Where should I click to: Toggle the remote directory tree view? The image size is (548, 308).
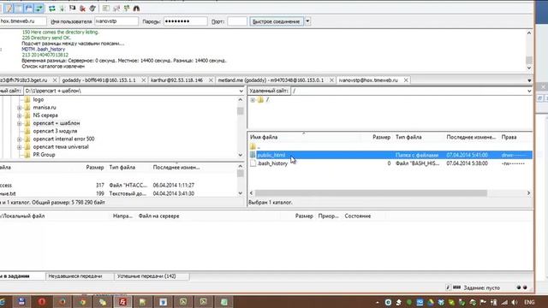29,8
